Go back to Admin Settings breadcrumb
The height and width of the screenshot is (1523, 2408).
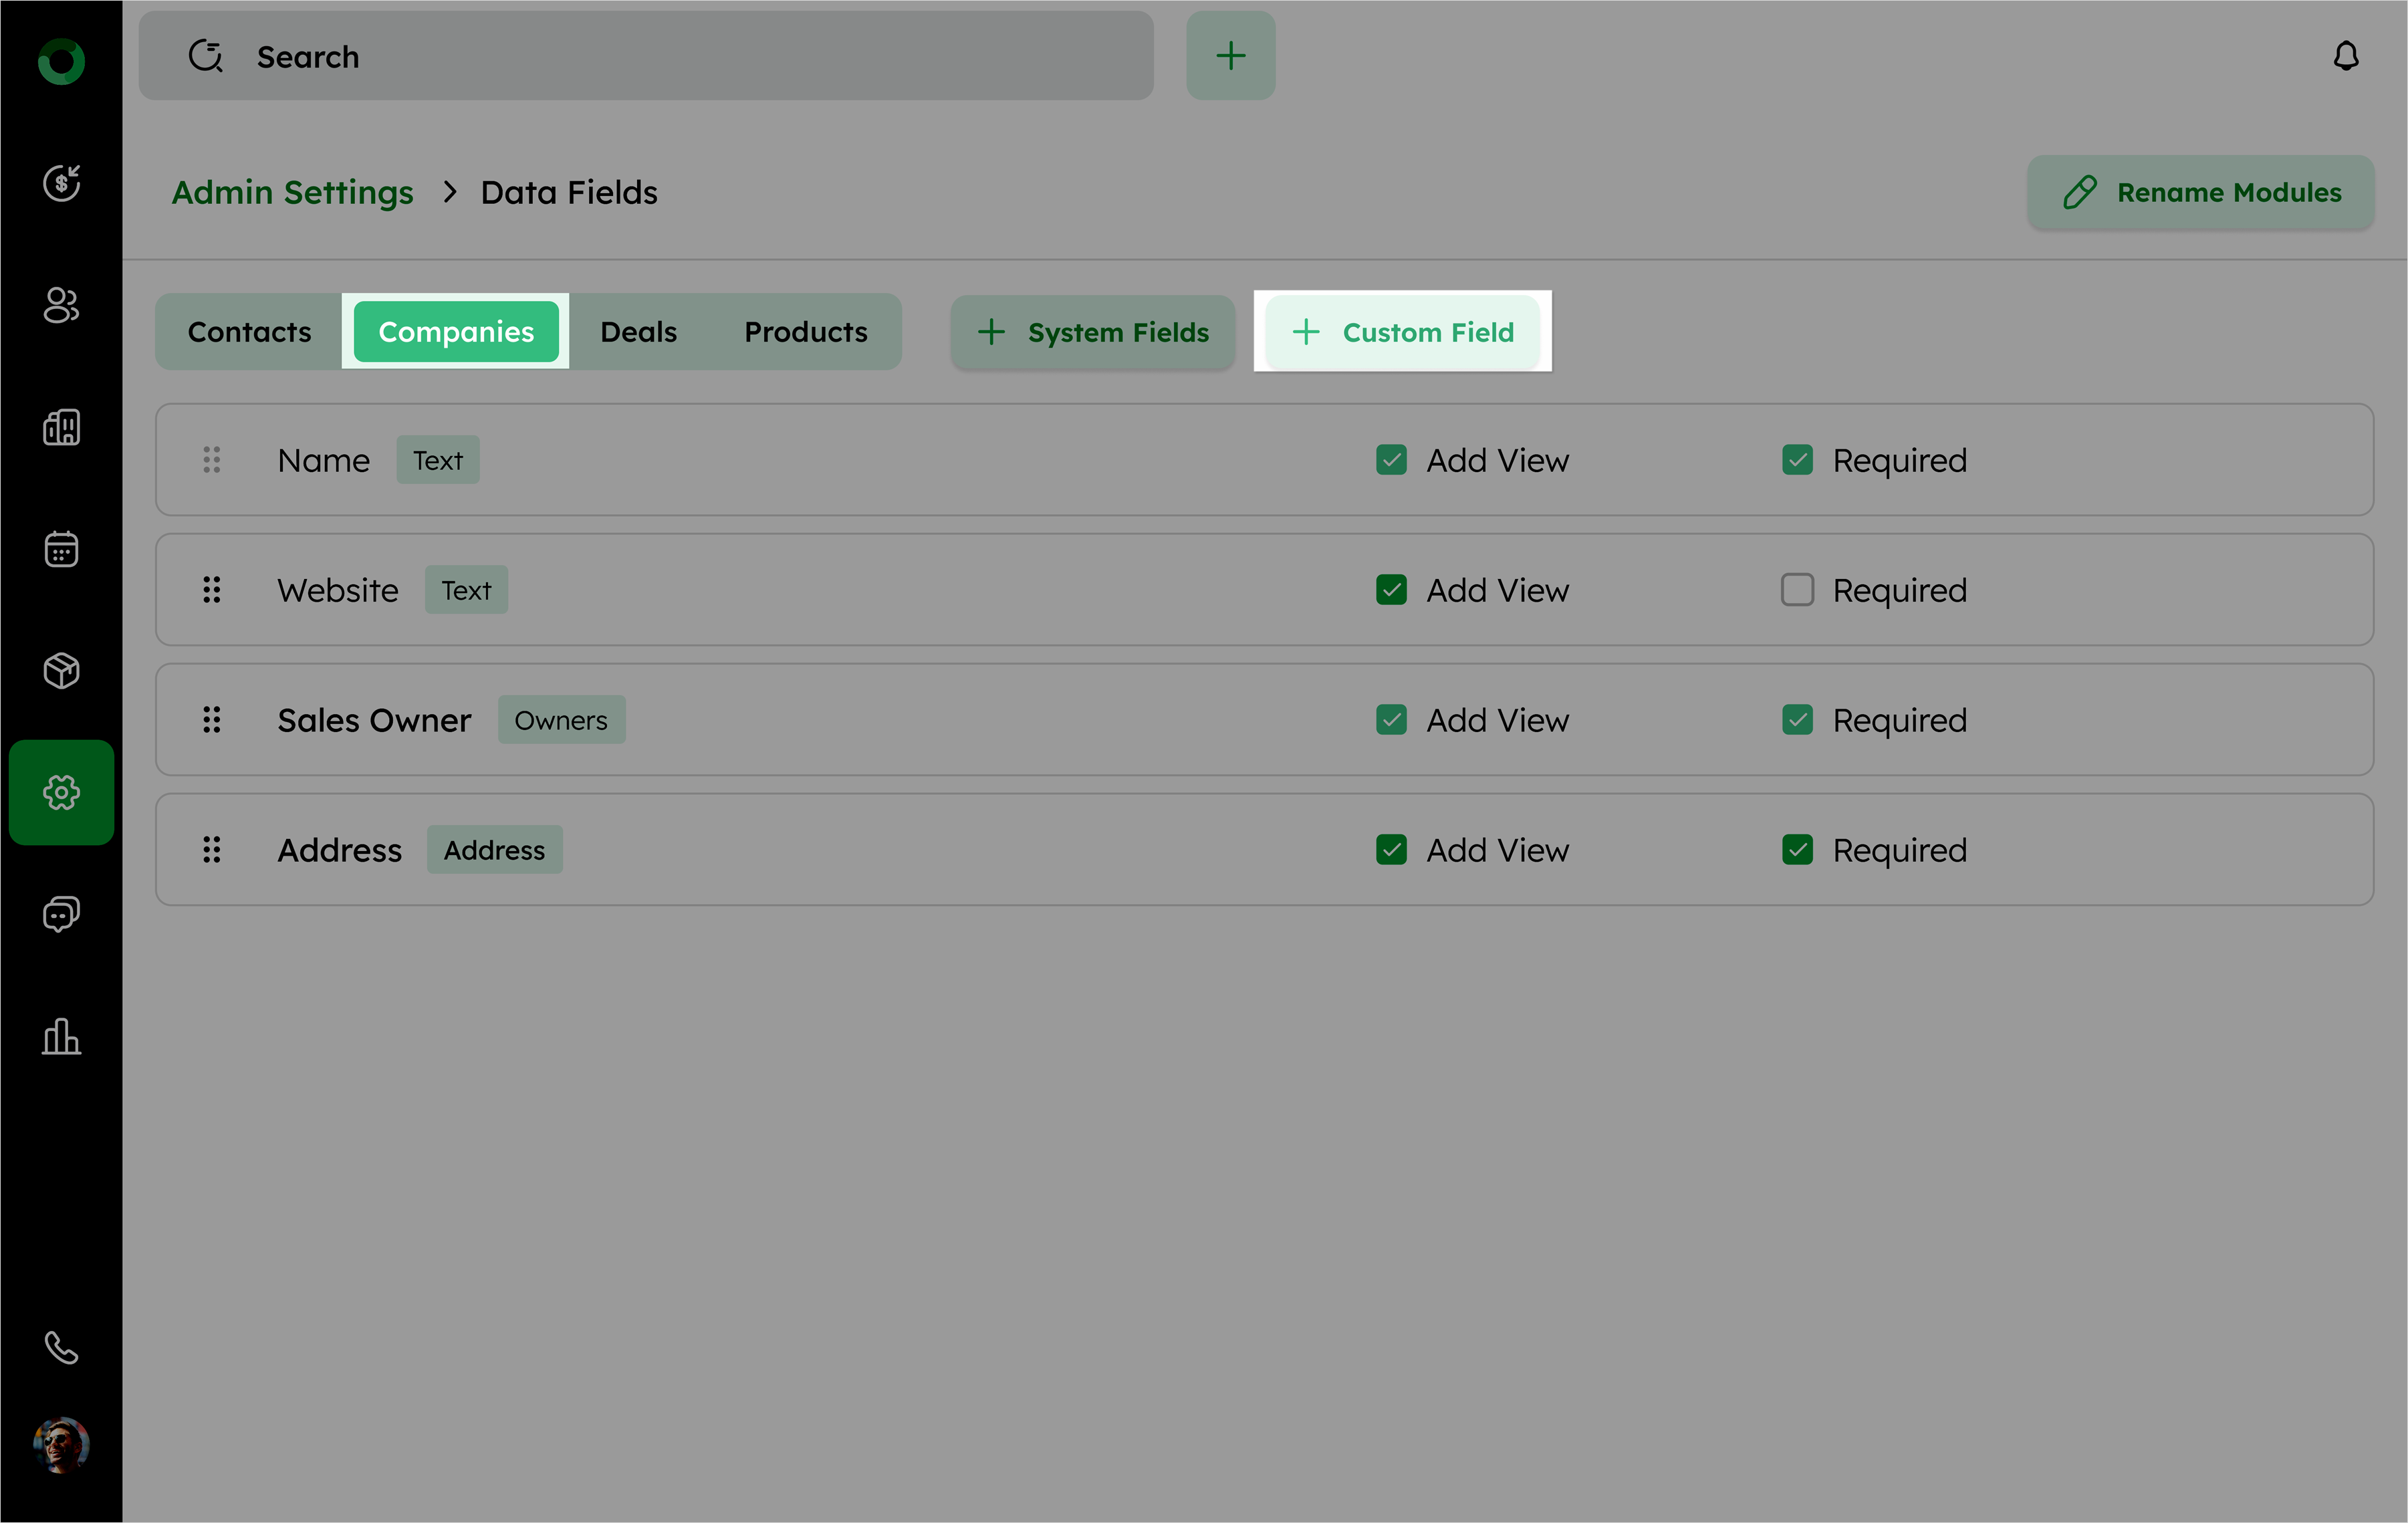click(292, 192)
